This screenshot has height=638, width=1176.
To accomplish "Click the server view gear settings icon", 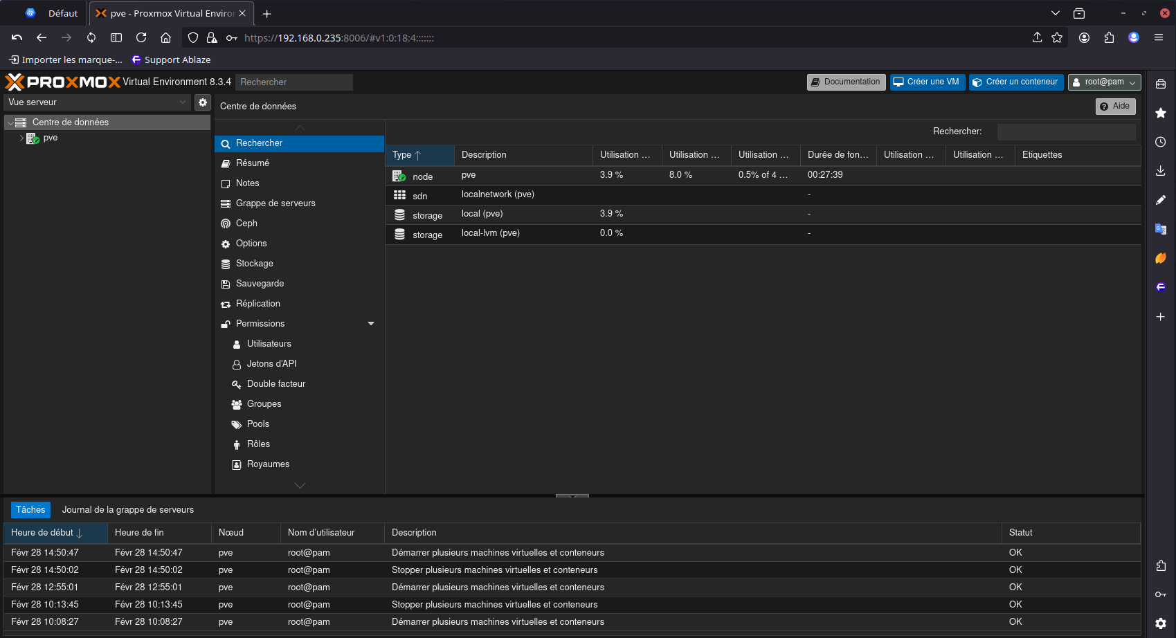I will pyautogui.click(x=202, y=102).
